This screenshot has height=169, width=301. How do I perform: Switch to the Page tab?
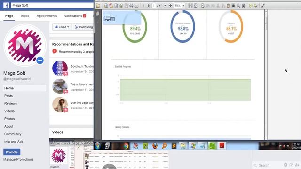click(x=9, y=16)
